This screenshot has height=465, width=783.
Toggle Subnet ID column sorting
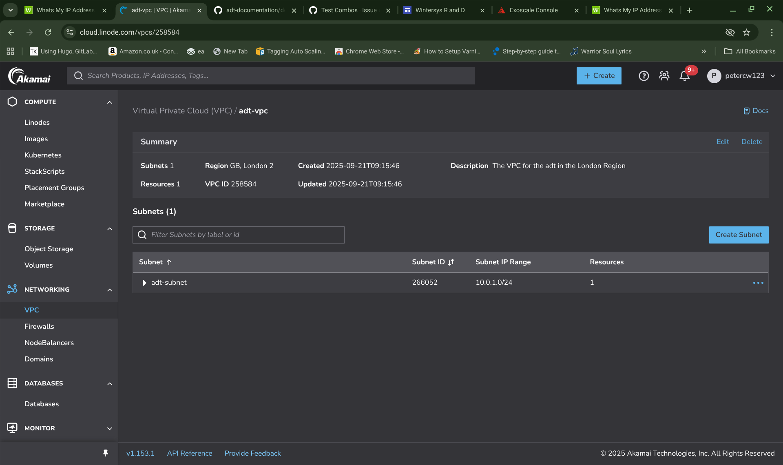(x=451, y=262)
